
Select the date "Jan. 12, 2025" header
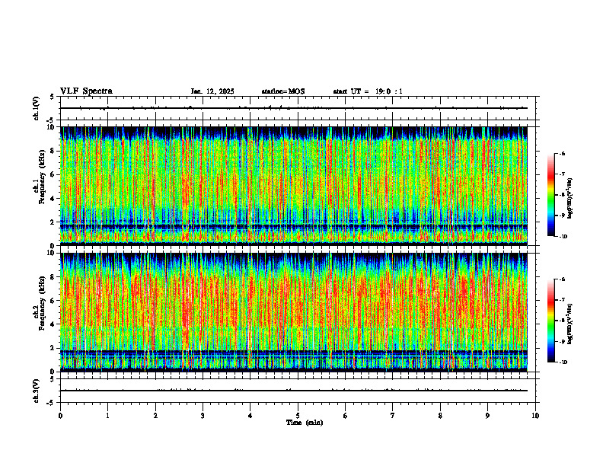pyautogui.click(x=212, y=91)
